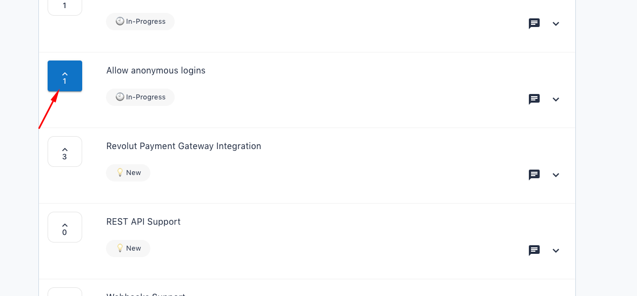This screenshot has width=637, height=296.
Task: Upvote Revolut Payment Gateway Integration with 3 votes
Action: (65, 151)
